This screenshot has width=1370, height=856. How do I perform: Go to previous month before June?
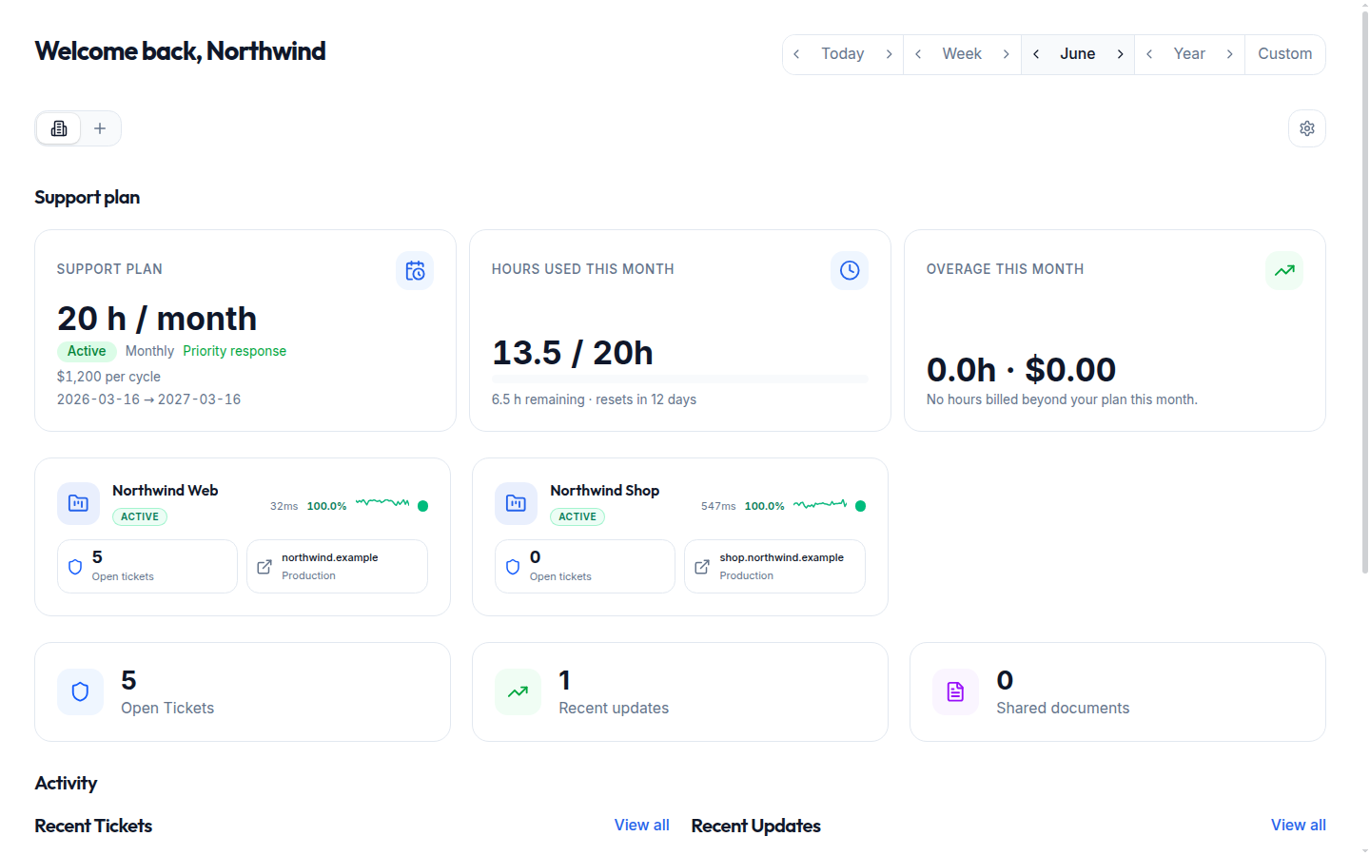click(x=1036, y=54)
